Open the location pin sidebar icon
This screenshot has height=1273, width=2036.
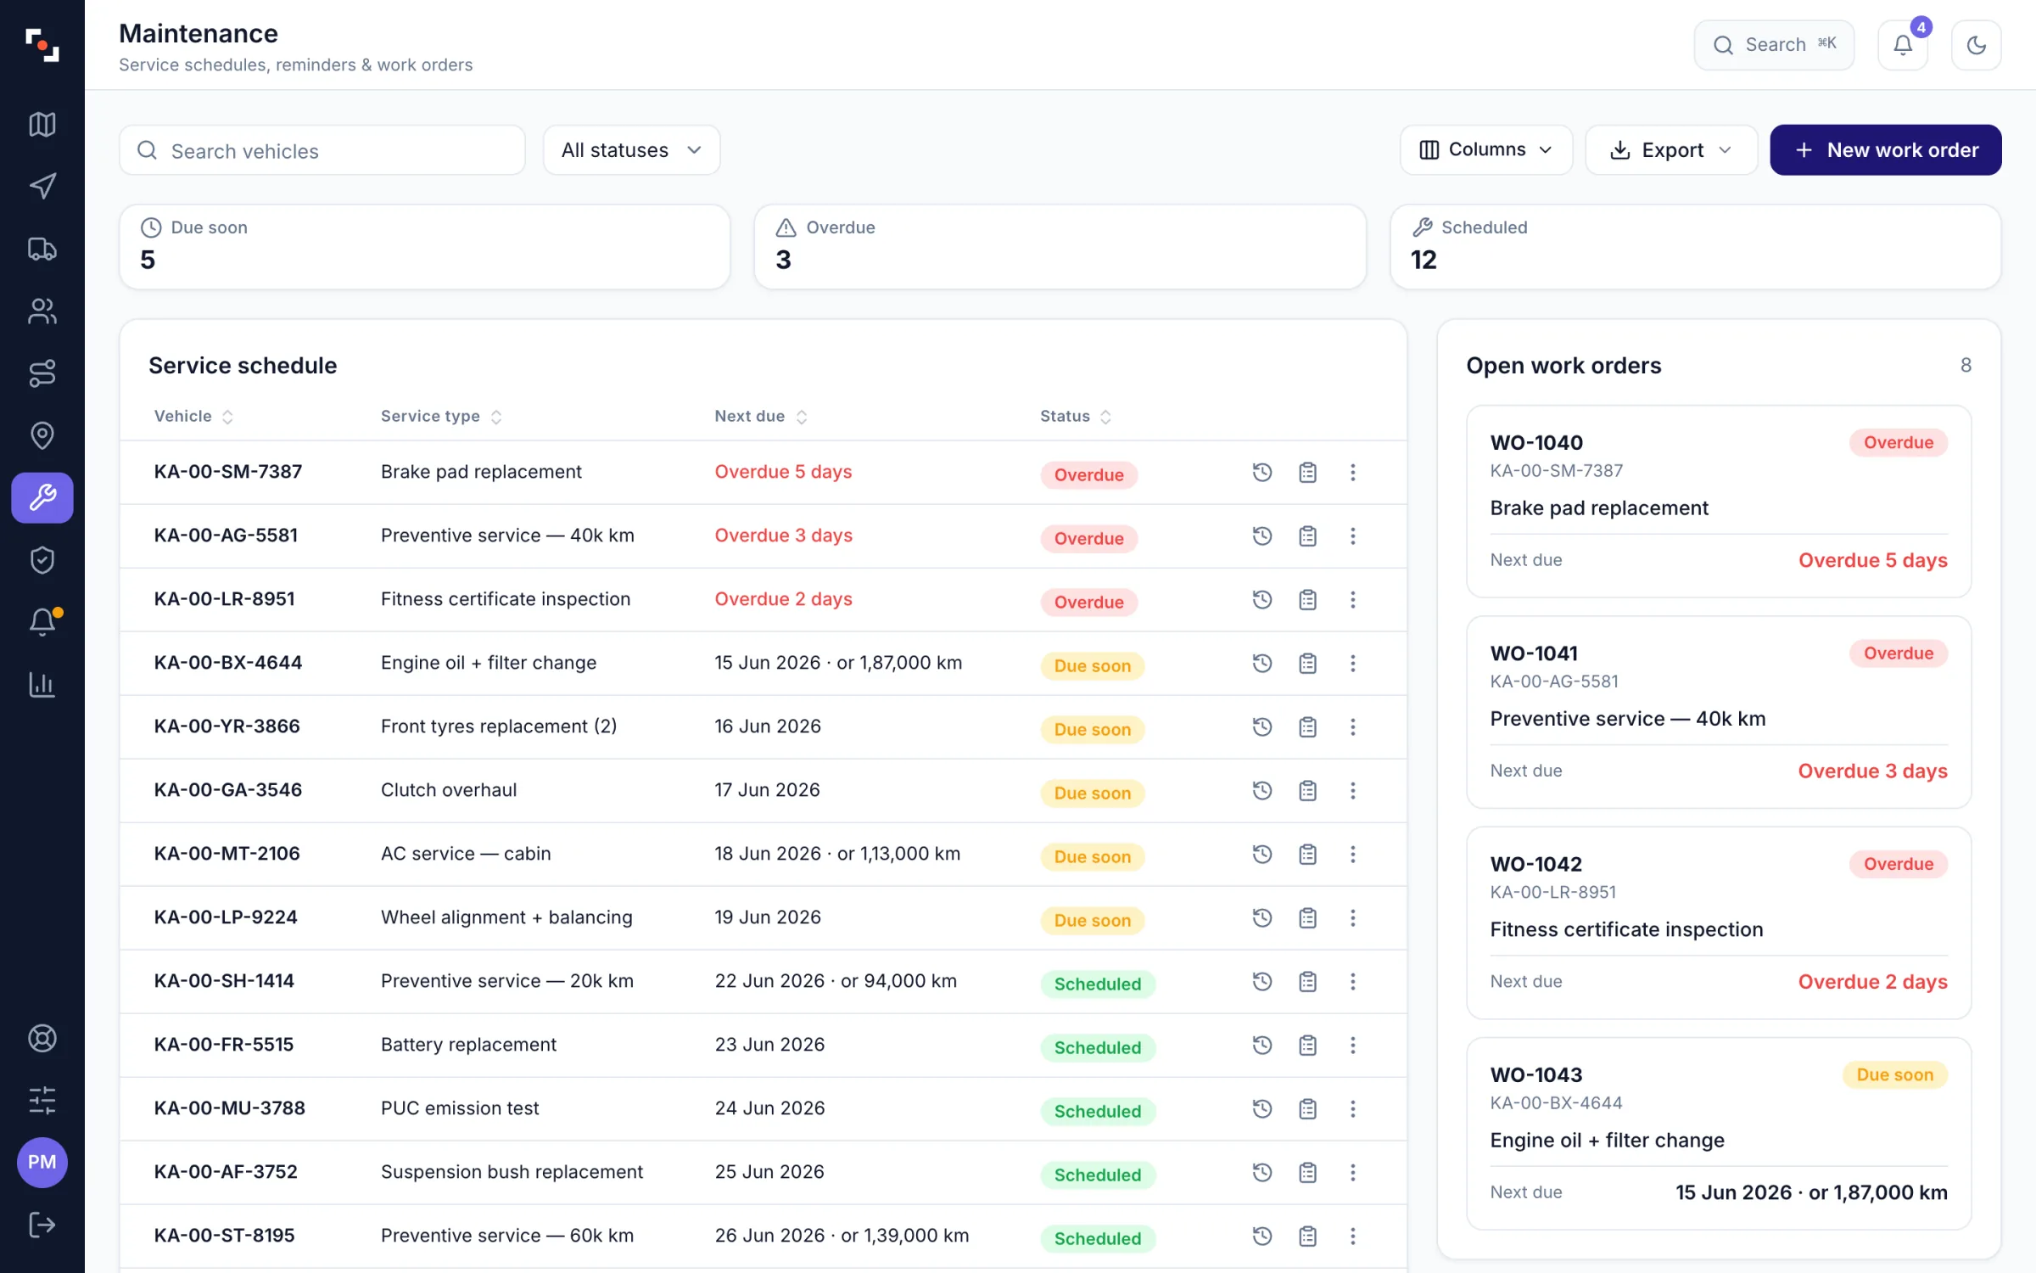pos(42,435)
